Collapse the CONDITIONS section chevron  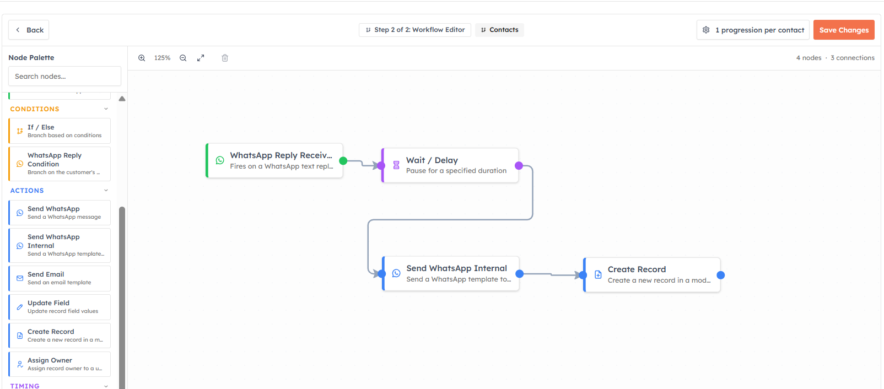(x=106, y=109)
